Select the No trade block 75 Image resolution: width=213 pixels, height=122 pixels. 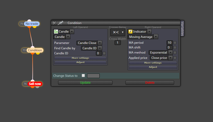(x=32, y=24)
